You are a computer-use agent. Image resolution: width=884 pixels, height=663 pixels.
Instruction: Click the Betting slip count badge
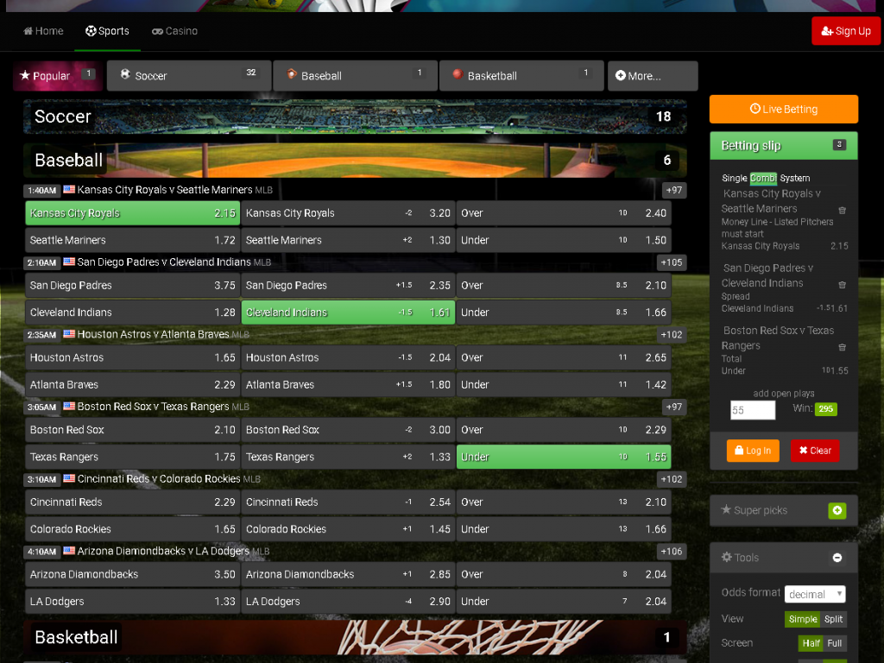pos(839,145)
